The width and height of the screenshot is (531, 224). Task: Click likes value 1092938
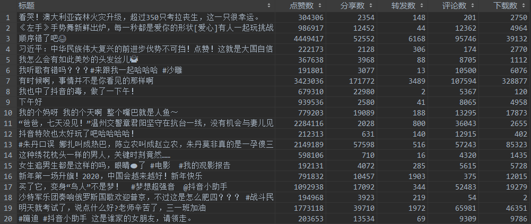click(x=309, y=186)
